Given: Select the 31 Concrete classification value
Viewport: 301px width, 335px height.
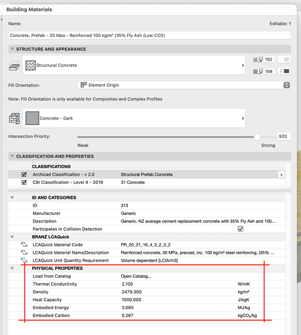Looking at the screenshot, I should pyautogui.click(x=133, y=183).
